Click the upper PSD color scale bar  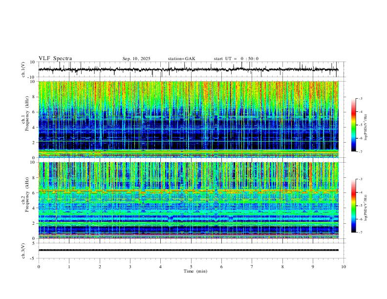(x=354, y=125)
